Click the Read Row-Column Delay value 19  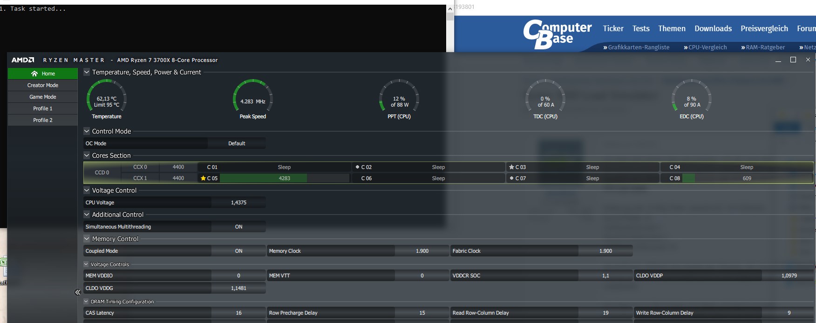pos(605,313)
